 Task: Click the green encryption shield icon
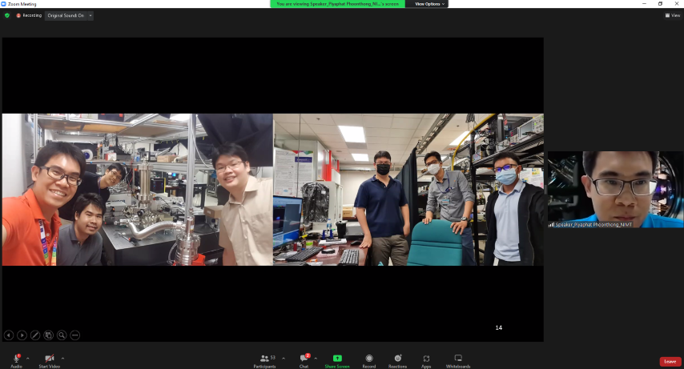7,15
